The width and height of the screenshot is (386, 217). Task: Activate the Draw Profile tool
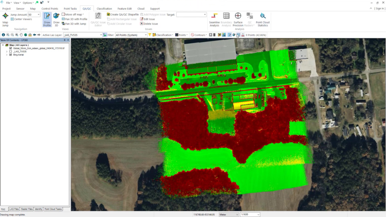pyautogui.click(x=46, y=18)
